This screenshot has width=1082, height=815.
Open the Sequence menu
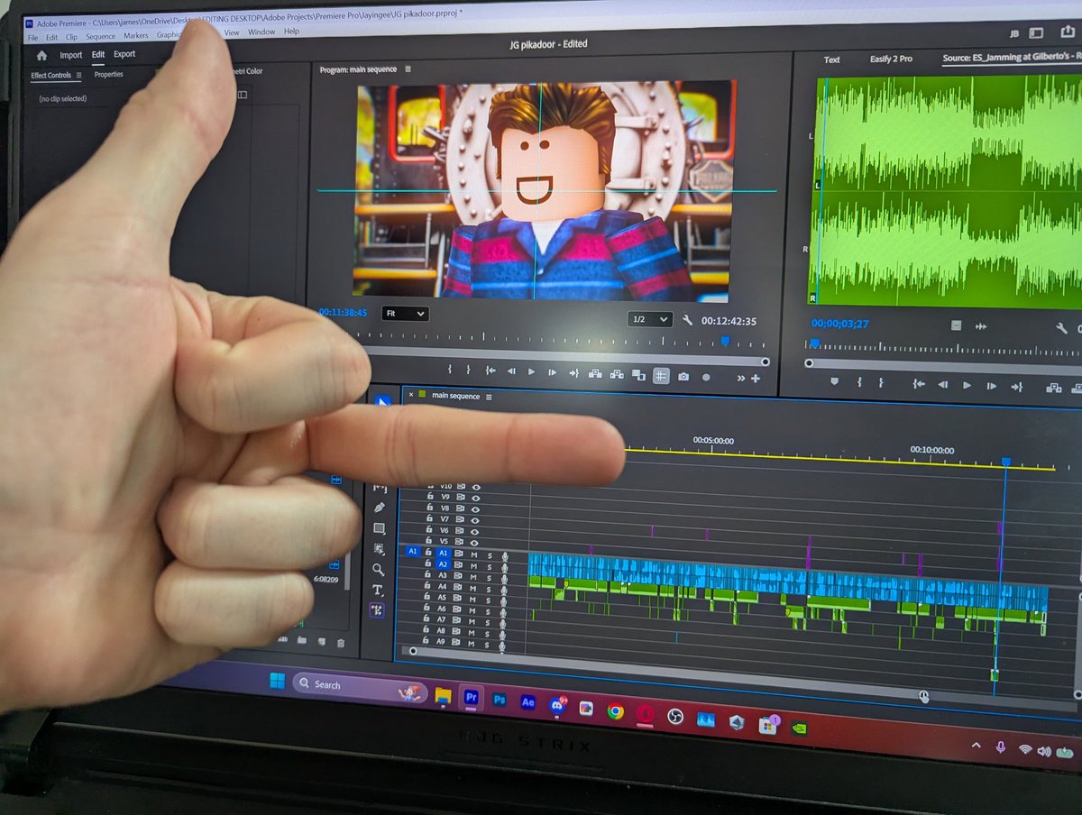(100, 36)
